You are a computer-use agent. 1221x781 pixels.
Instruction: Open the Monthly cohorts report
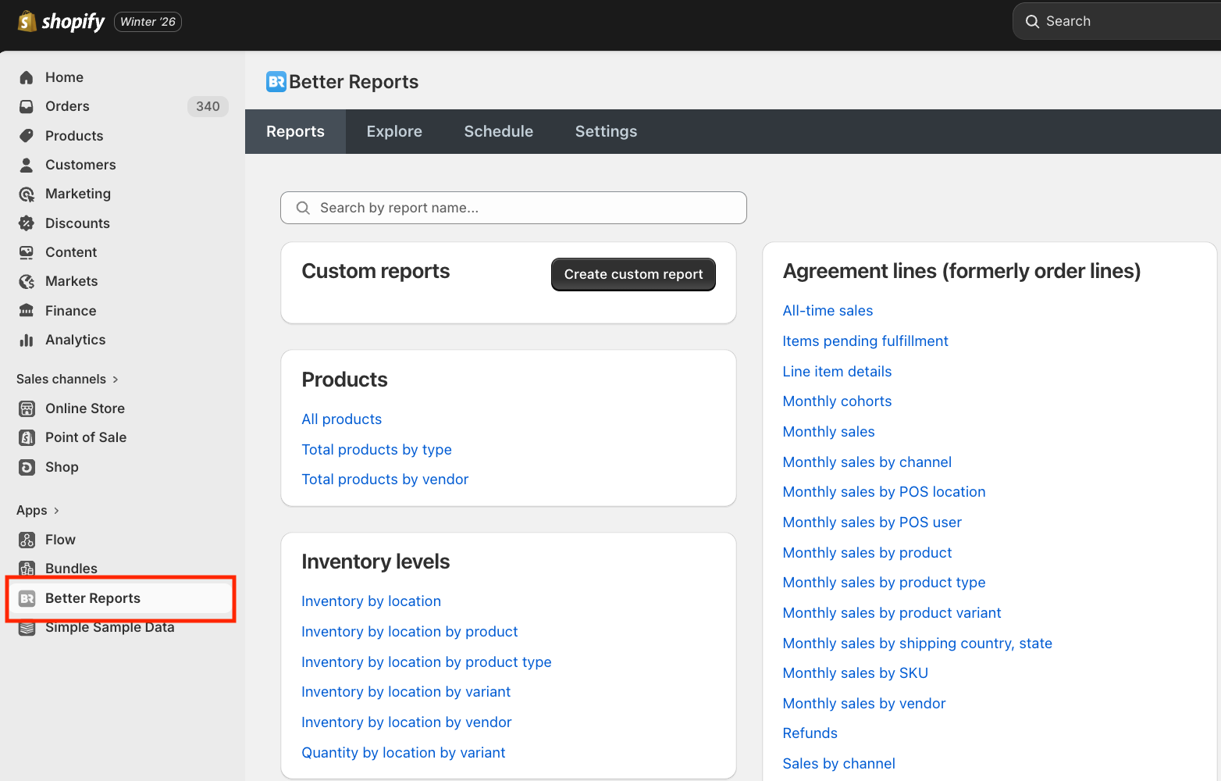[x=837, y=401]
